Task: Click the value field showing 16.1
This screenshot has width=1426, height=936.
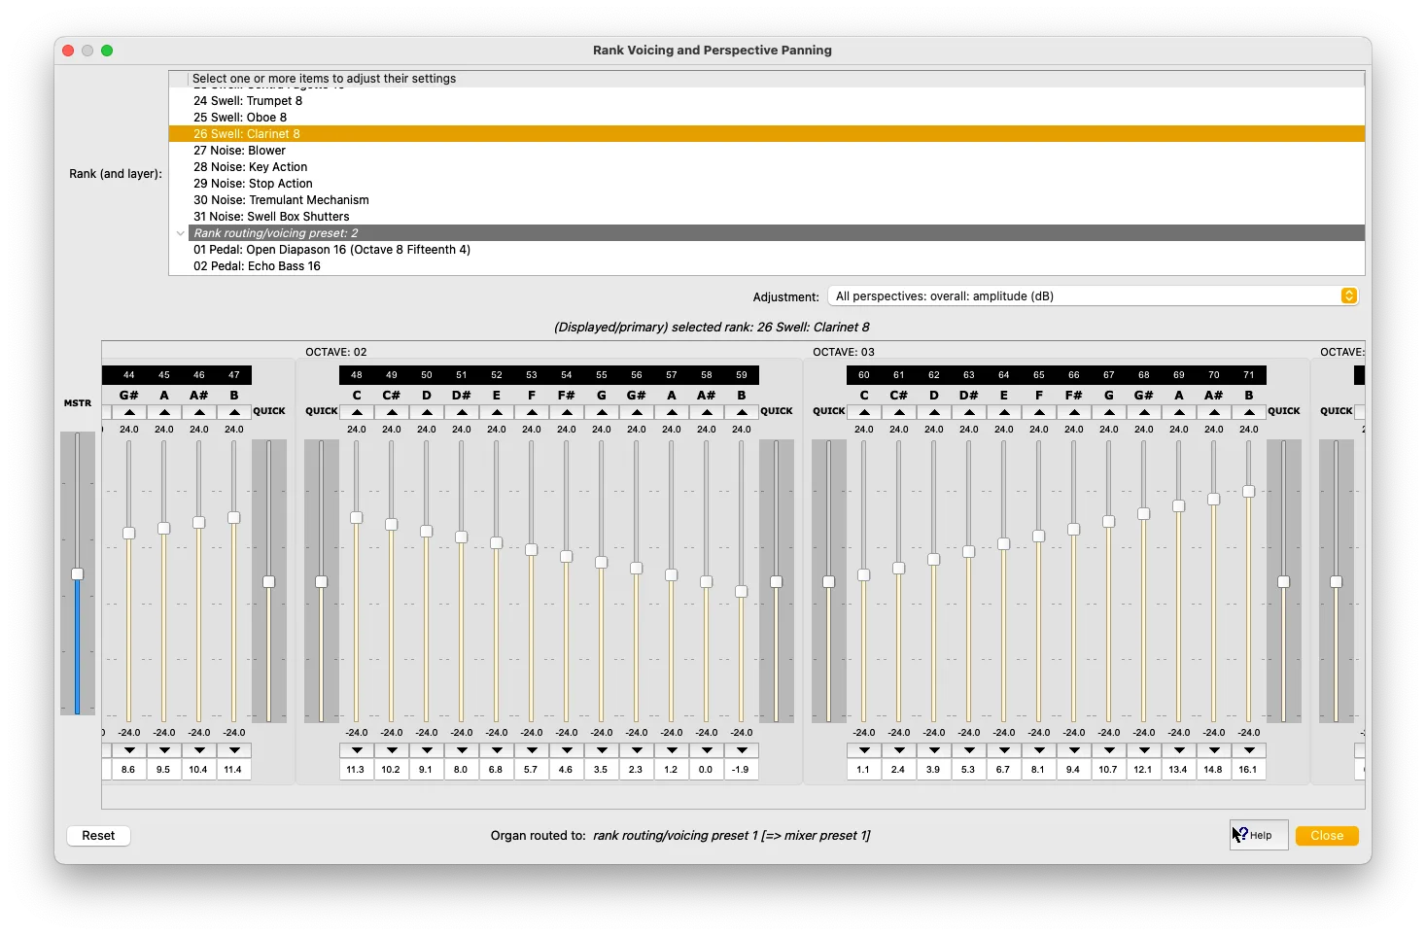Action: click(1248, 770)
